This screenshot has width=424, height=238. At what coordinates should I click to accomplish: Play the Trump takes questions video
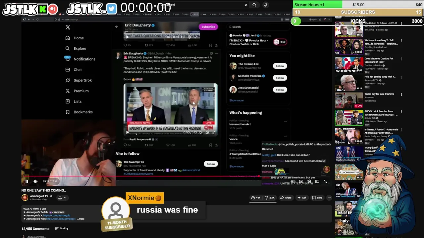pyautogui.click(x=127, y=37)
